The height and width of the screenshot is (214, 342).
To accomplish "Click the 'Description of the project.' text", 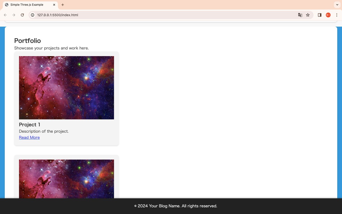I will (x=44, y=131).
